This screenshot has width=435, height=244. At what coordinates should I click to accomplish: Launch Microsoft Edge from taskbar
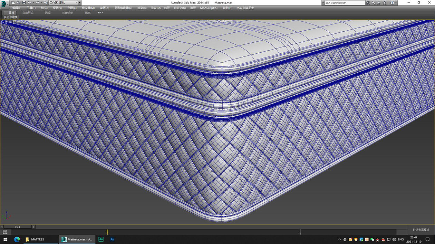pyautogui.click(x=17, y=240)
